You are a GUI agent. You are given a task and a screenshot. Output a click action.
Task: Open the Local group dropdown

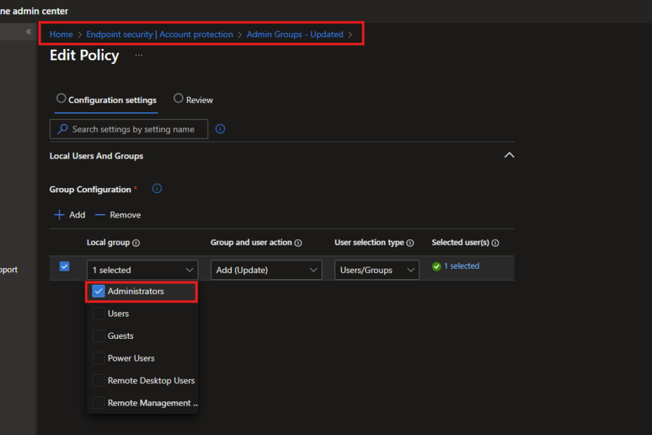tap(142, 270)
